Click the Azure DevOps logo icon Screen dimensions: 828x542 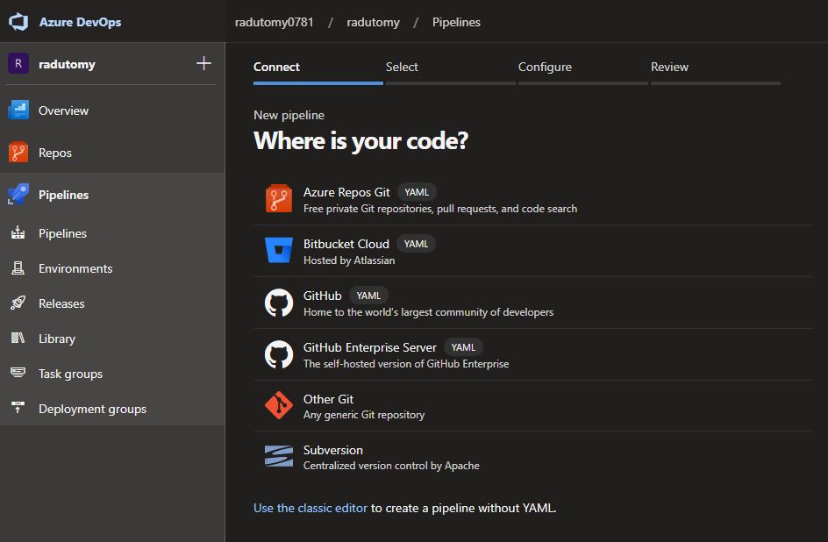coord(18,22)
